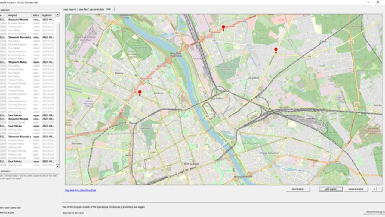Switch to the case reports tab
385x217 pixels.
click(x=70, y=9)
